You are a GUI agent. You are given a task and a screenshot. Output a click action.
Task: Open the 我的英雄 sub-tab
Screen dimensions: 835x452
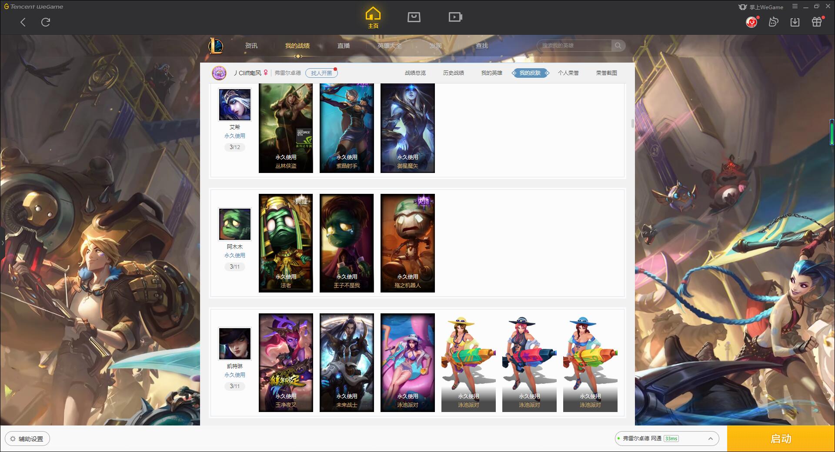tap(492, 73)
